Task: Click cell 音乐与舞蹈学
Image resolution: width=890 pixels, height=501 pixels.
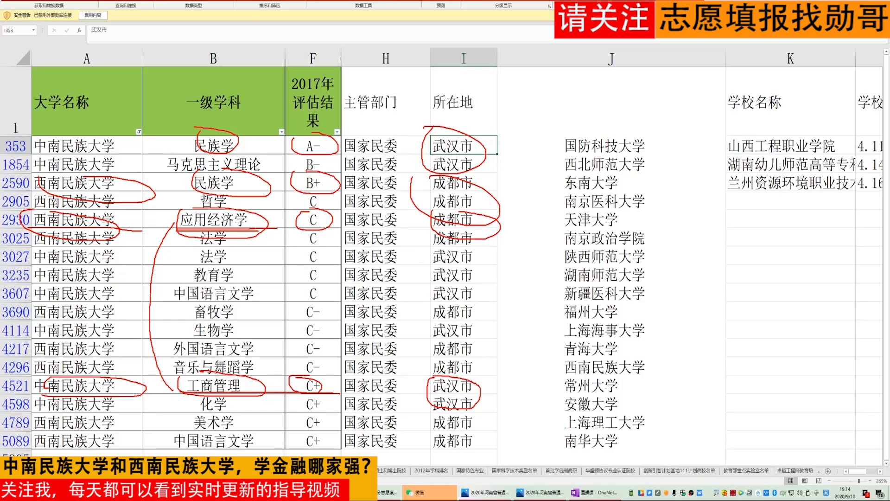Action: pyautogui.click(x=213, y=367)
